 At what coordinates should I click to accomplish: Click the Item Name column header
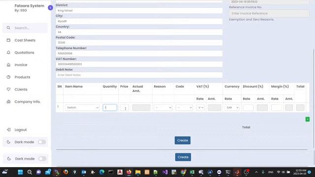[74, 87]
